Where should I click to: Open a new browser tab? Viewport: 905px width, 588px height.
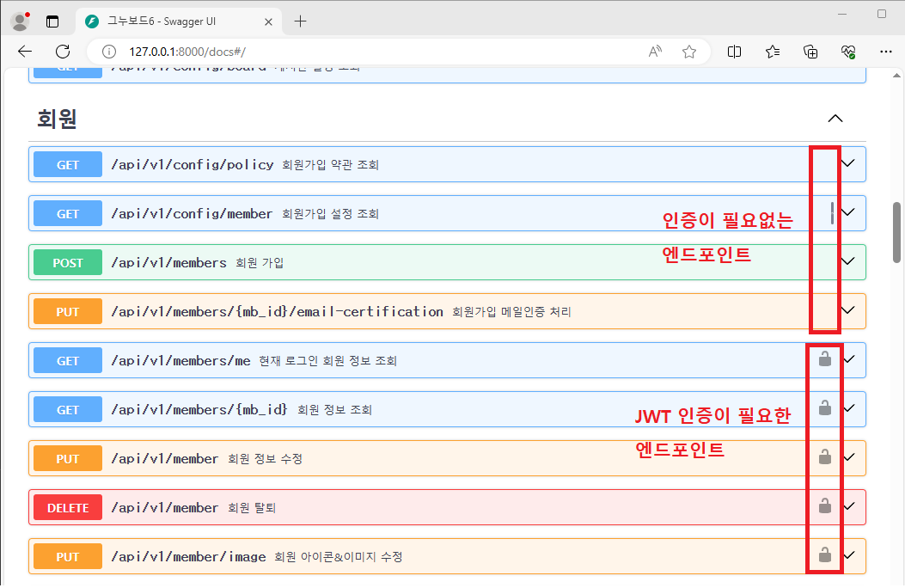300,21
